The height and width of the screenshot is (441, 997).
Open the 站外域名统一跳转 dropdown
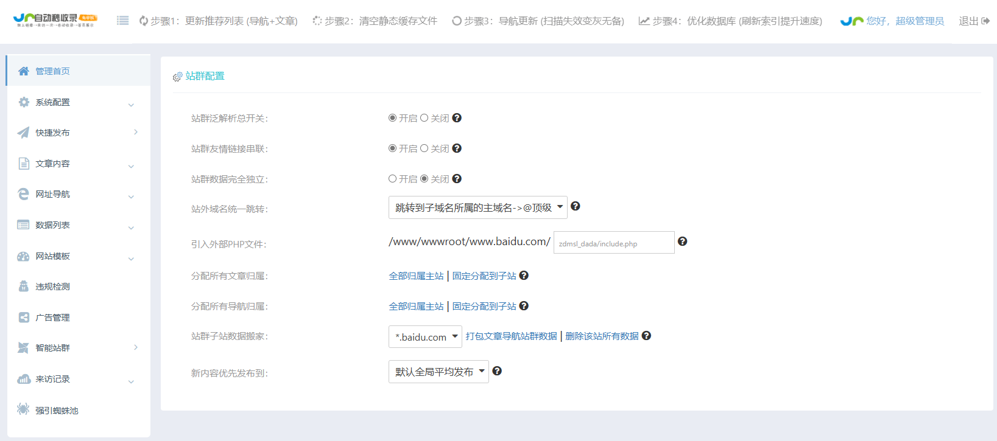pyautogui.click(x=477, y=207)
